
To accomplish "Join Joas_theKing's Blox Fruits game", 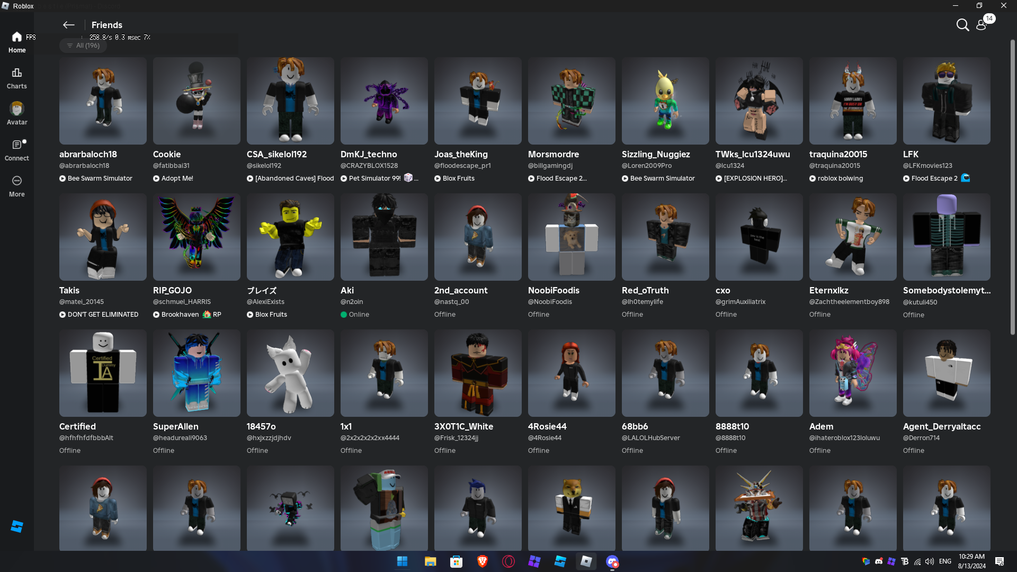I will click(454, 178).
